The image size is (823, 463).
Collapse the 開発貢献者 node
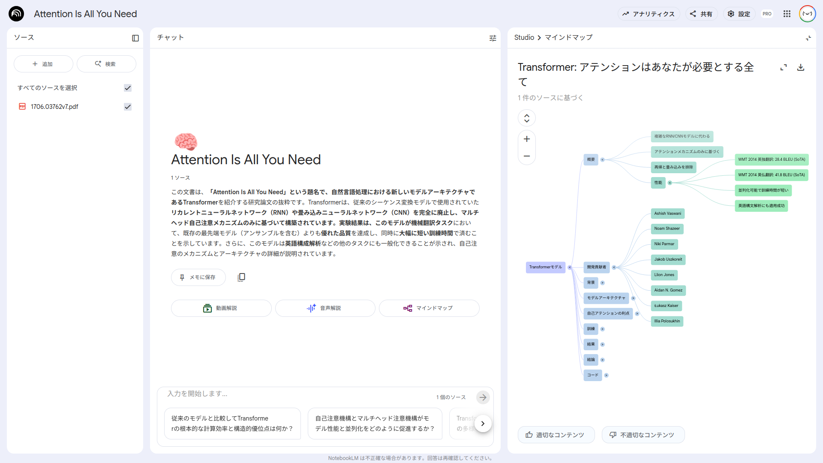pyautogui.click(x=614, y=268)
